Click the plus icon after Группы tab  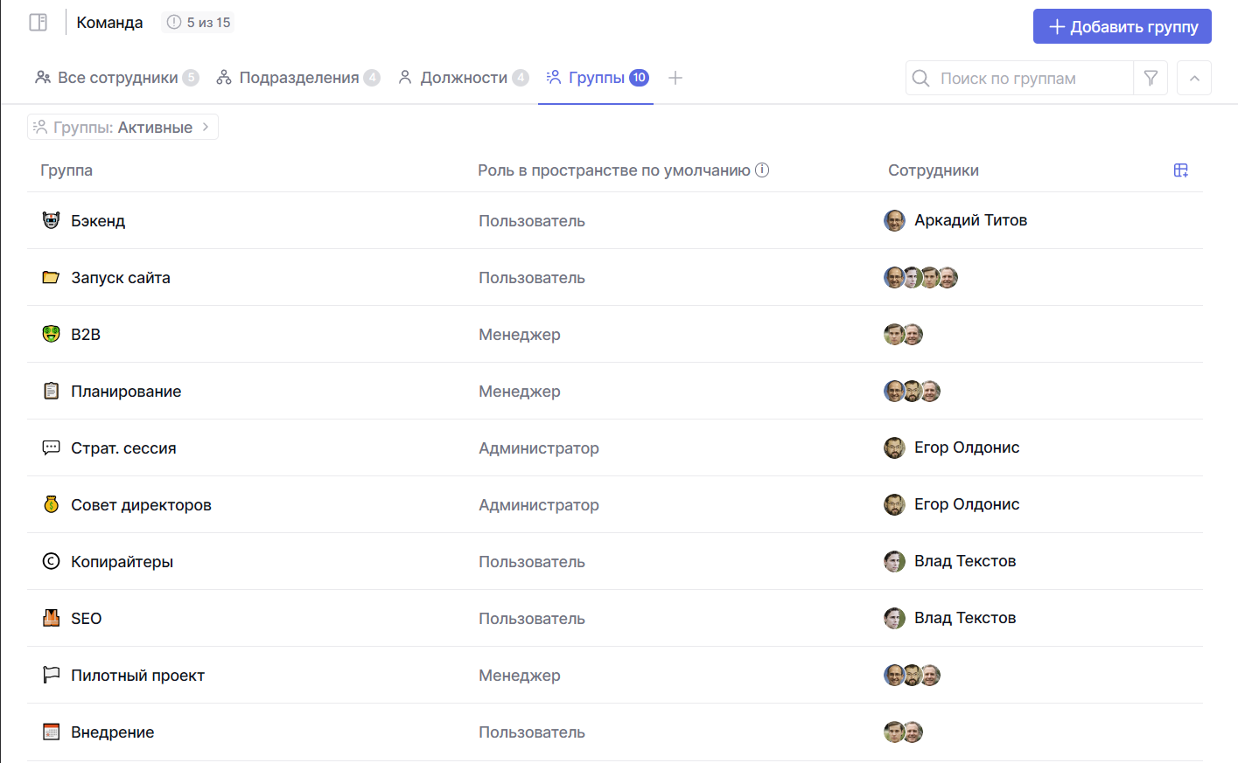pyautogui.click(x=675, y=78)
